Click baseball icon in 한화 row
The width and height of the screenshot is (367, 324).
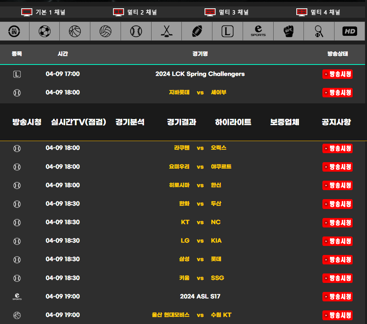point(17,204)
